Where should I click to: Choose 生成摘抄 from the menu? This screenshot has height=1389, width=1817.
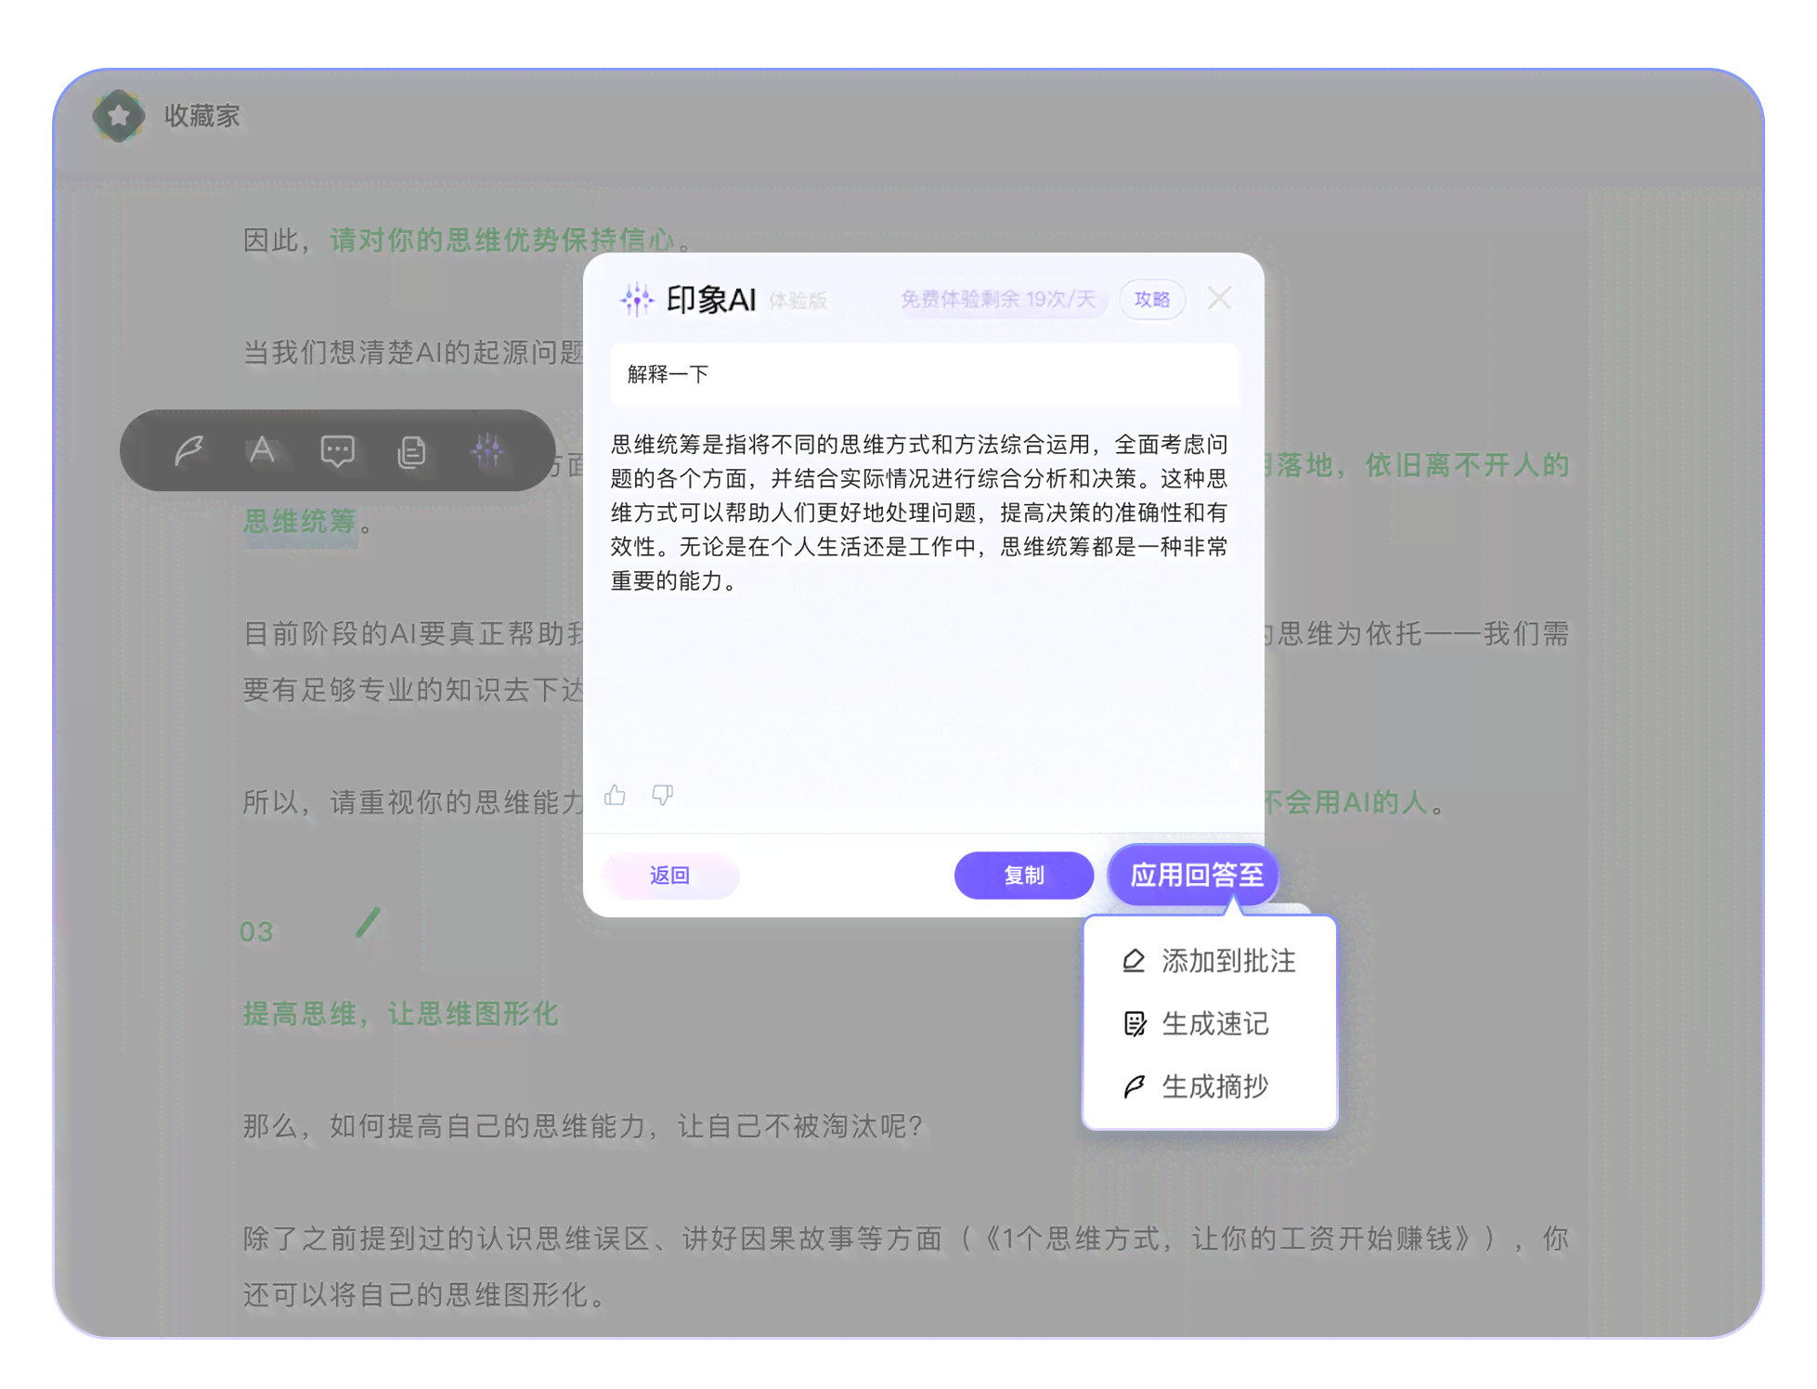[x=1210, y=1086]
